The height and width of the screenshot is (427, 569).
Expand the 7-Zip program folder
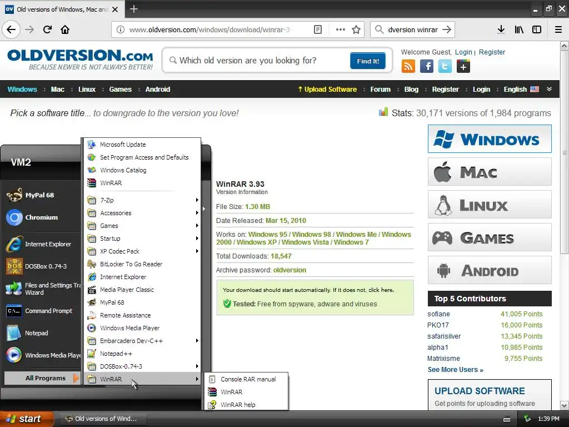coord(143,200)
